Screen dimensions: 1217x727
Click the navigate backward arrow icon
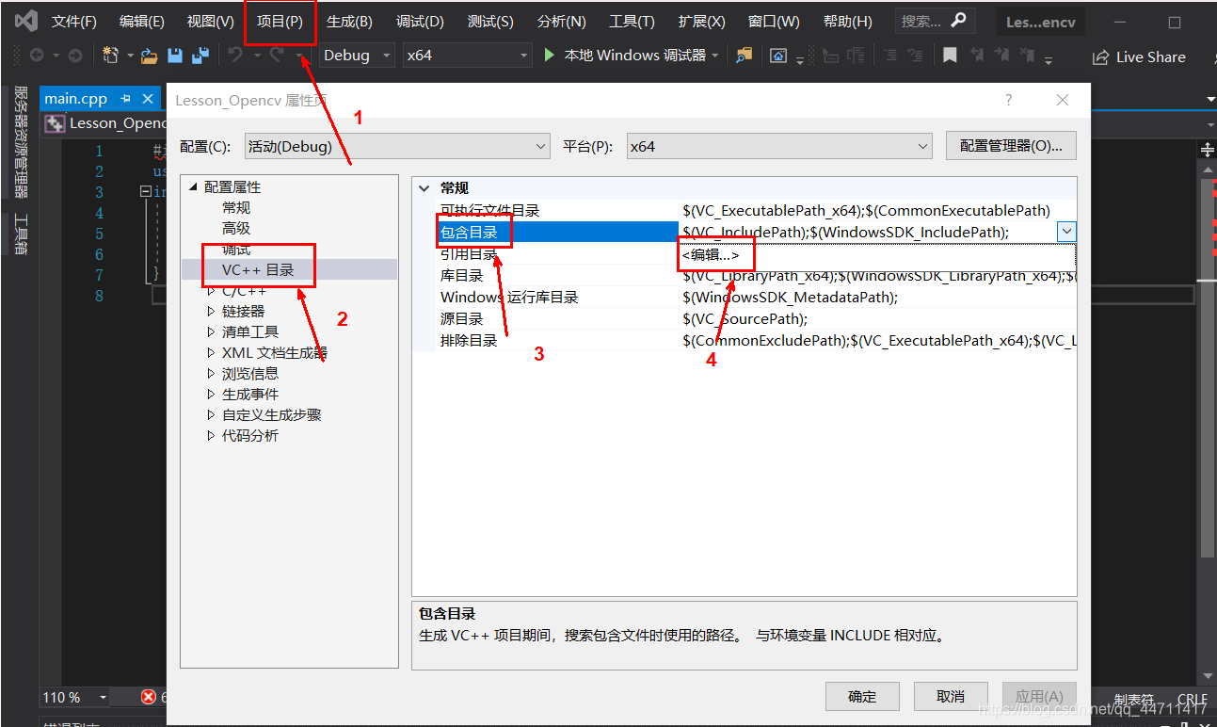(37, 56)
